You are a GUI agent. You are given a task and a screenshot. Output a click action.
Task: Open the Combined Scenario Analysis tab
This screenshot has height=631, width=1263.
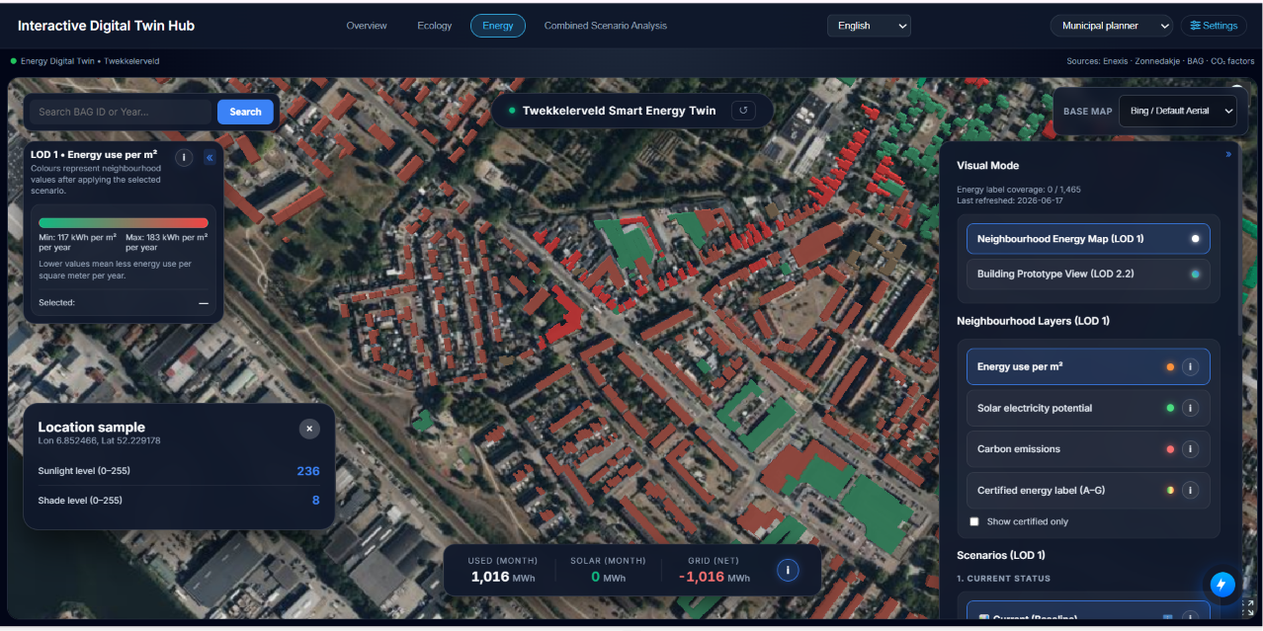pyautogui.click(x=606, y=26)
